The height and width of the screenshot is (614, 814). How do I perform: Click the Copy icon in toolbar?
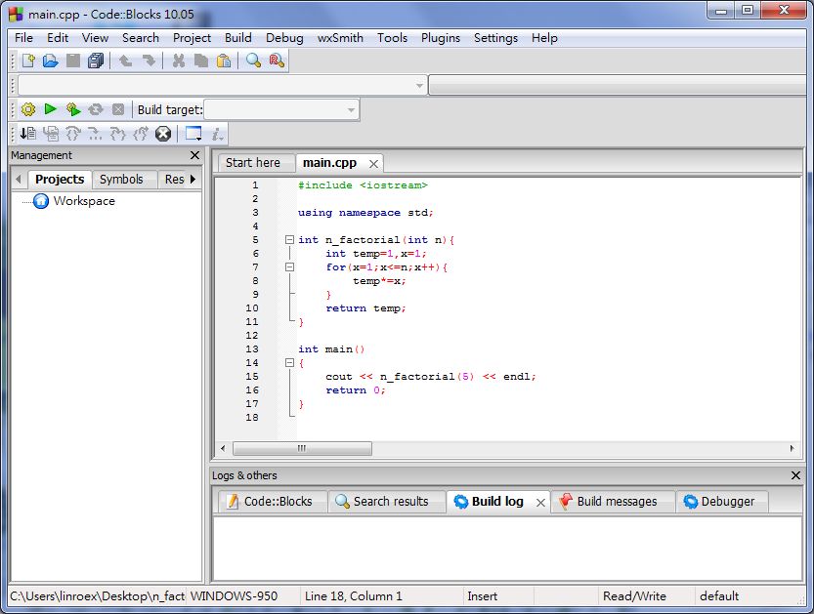click(201, 61)
